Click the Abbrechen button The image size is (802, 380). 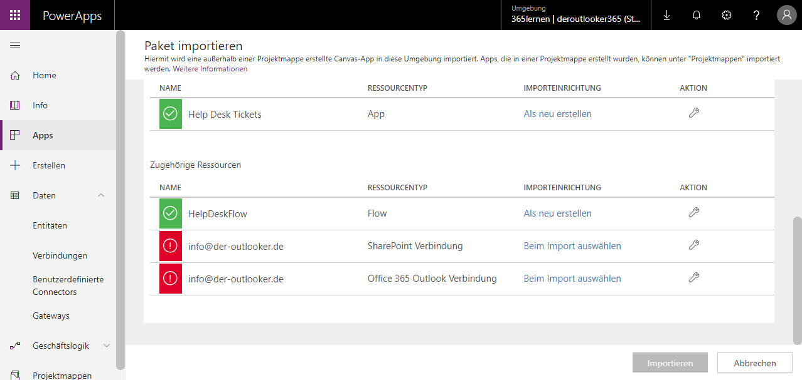[x=754, y=362]
